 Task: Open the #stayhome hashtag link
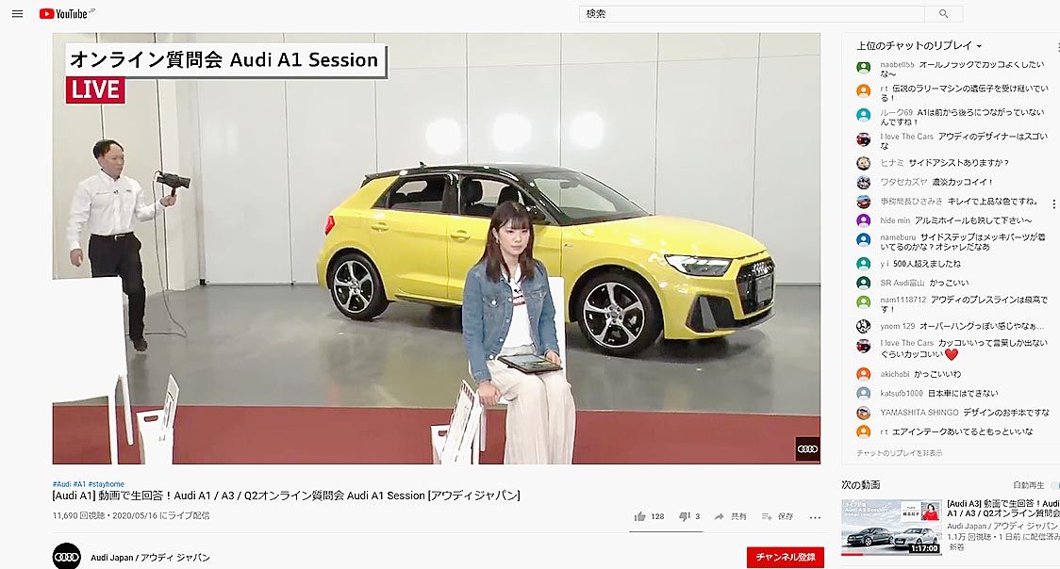click(107, 484)
